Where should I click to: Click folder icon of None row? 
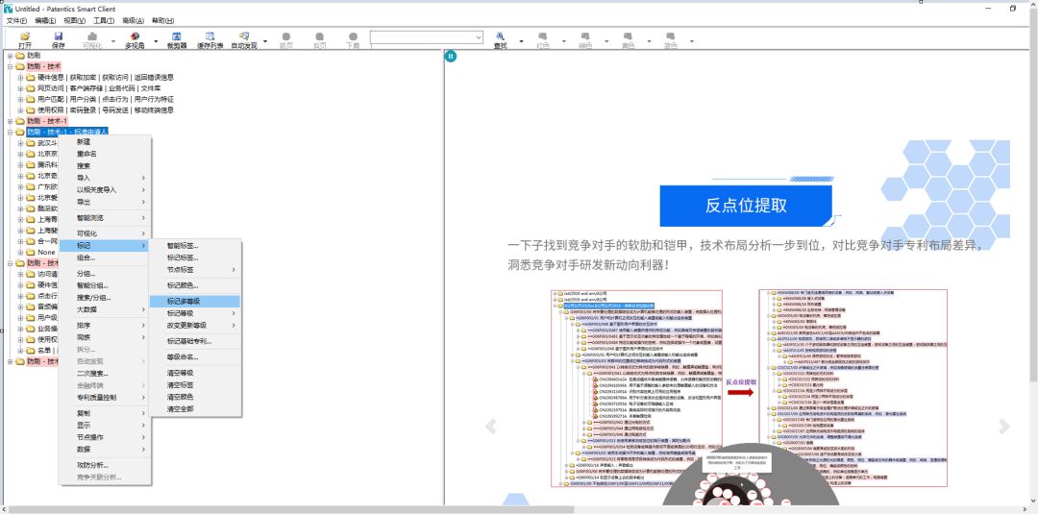[x=31, y=253]
